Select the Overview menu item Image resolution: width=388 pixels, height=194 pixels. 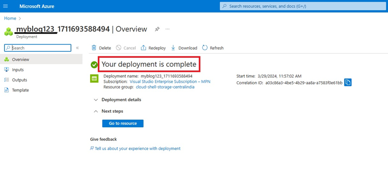41,59
